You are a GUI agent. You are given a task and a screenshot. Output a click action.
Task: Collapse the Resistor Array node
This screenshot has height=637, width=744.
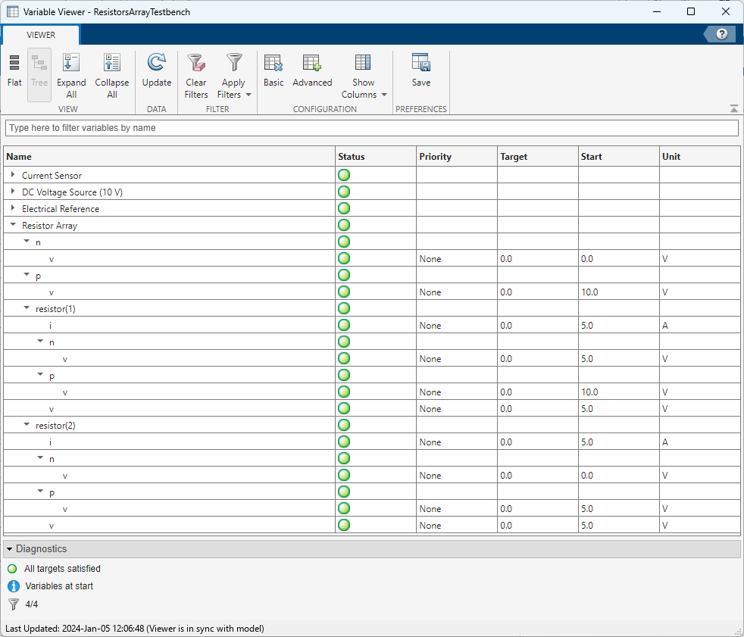click(13, 225)
